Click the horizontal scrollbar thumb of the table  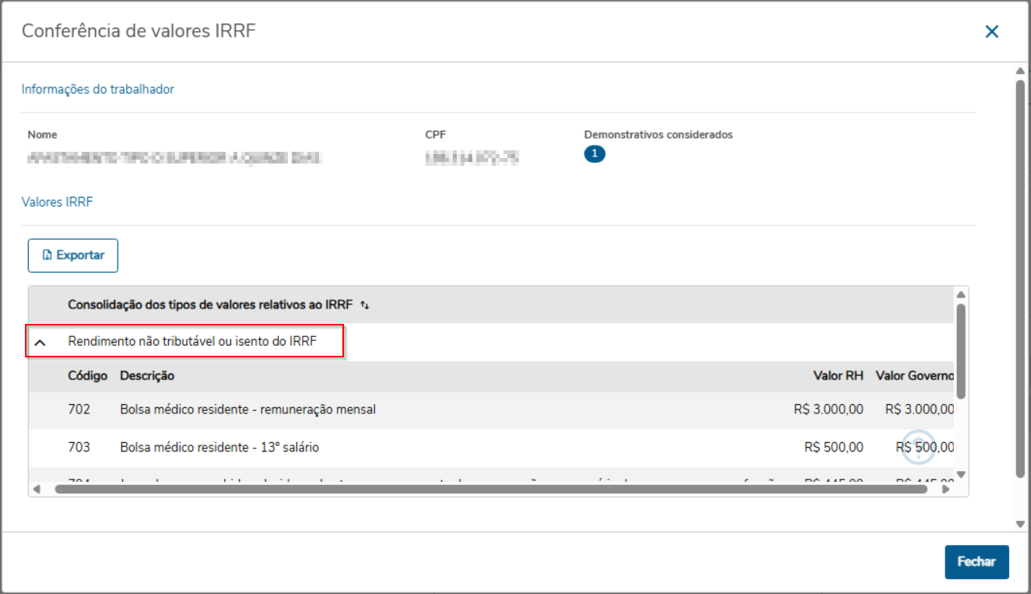tap(491, 490)
